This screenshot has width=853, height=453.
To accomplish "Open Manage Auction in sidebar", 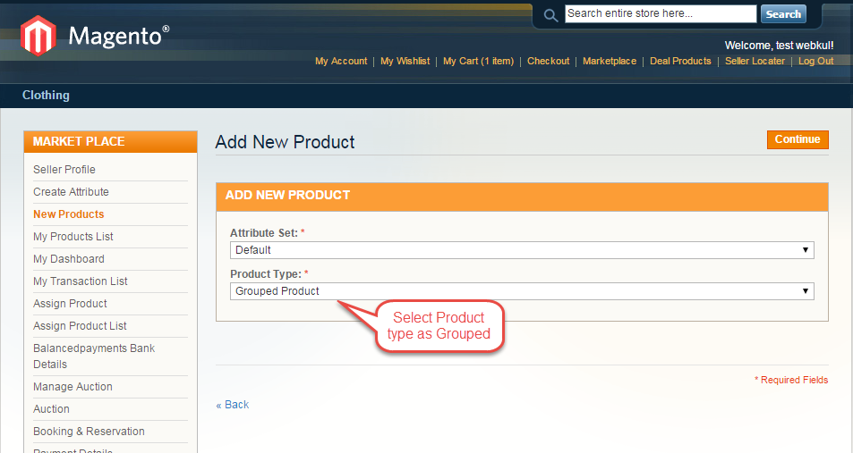I will pos(73,386).
